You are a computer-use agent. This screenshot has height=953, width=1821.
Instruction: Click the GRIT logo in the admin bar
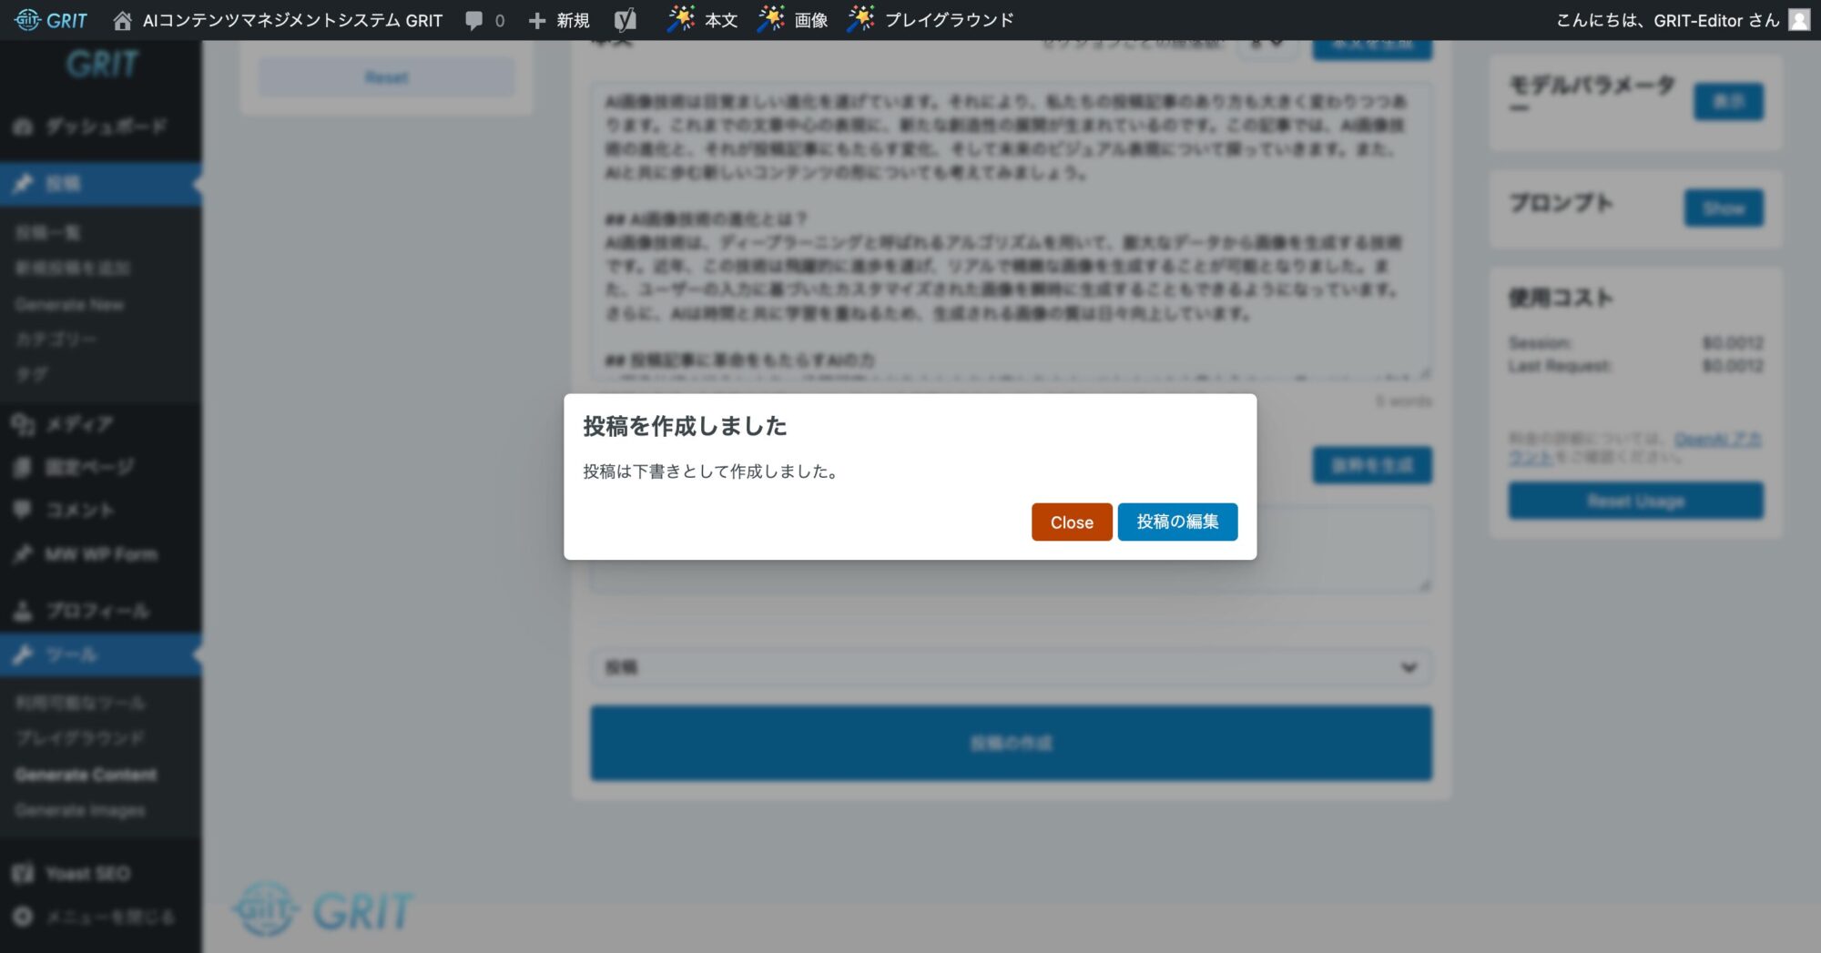[x=51, y=20]
